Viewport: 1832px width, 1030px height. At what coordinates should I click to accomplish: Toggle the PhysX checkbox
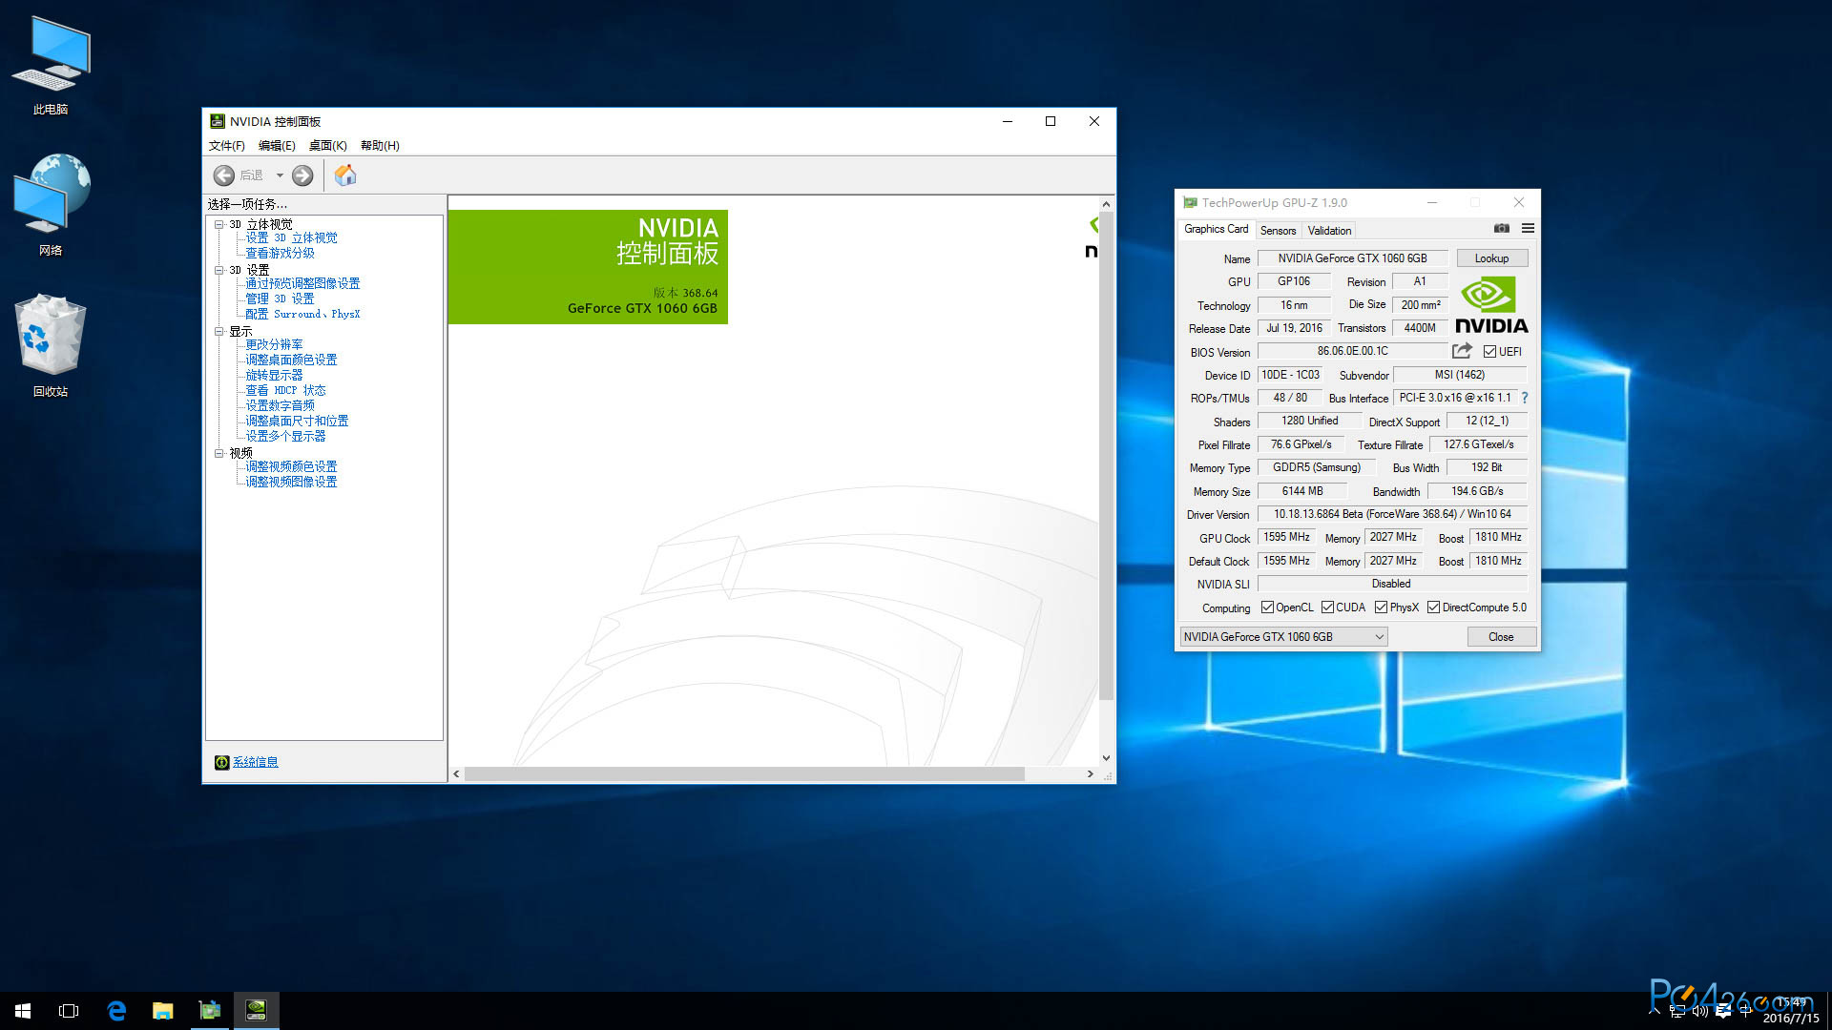1381,608
